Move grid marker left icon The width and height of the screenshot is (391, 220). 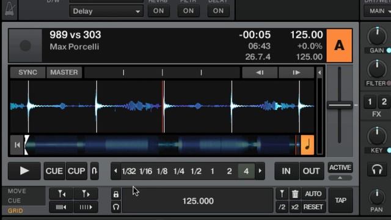click(61, 194)
